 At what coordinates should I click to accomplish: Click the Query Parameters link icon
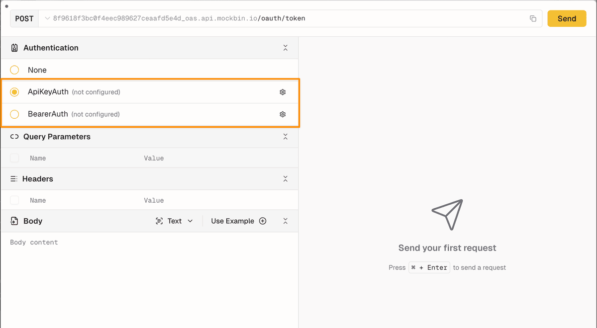coord(14,137)
